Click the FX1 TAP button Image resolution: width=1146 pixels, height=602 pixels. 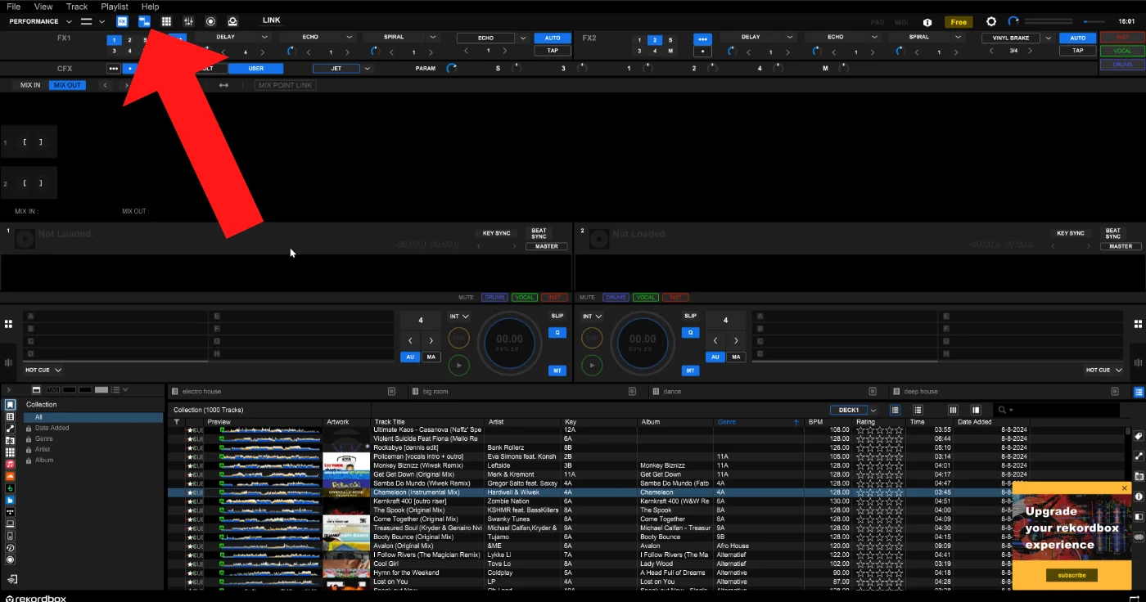(x=553, y=51)
